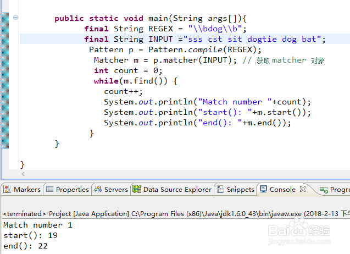The width and height of the screenshot is (350, 254).
Task: Click the println "start(): " line
Action: click(x=207, y=112)
